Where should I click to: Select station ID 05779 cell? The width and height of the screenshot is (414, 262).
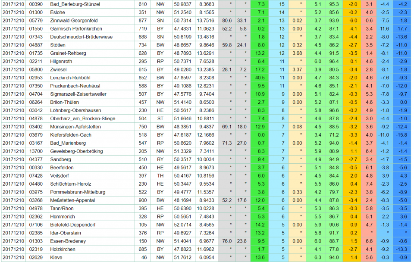point(36,20)
